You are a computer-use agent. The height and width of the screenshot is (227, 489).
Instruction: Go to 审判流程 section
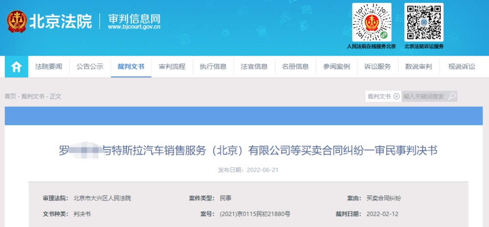pos(172,67)
